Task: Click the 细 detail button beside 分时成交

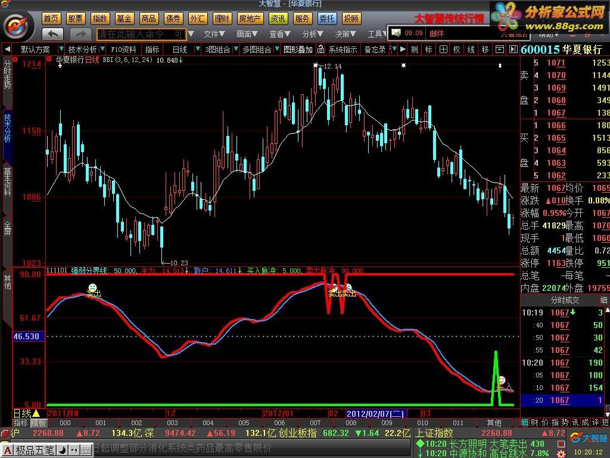Action: [603, 300]
